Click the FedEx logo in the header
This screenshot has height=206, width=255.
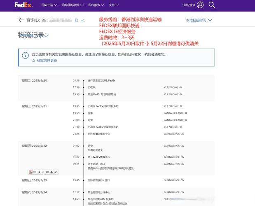(24, 5)
